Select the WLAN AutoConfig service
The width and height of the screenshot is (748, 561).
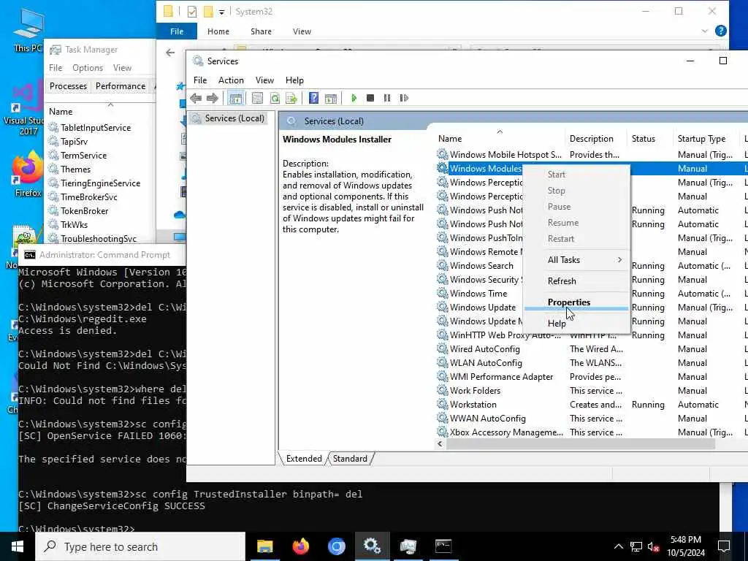point(486,363)
